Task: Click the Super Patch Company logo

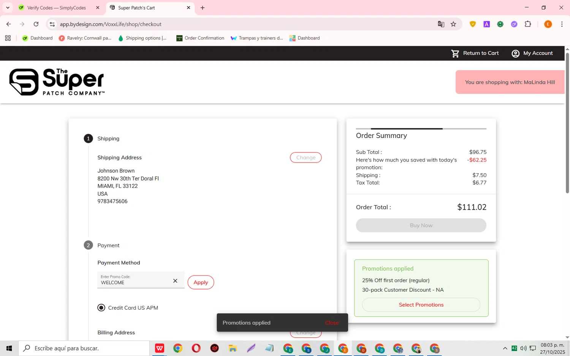Action: tap(57, 82)
